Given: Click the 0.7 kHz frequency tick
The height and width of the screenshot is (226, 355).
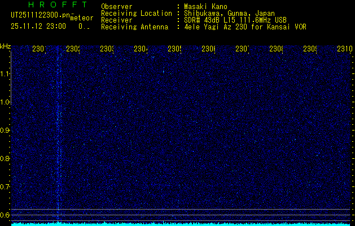Looking at the screenshot, I should click(x=5, y=186).
